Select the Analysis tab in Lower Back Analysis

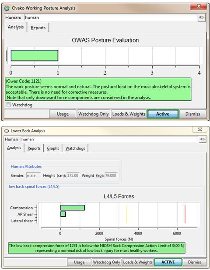pos(14,148)
